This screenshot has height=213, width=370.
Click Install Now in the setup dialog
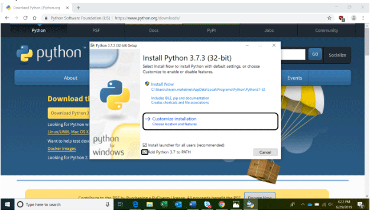pos(163,84)
